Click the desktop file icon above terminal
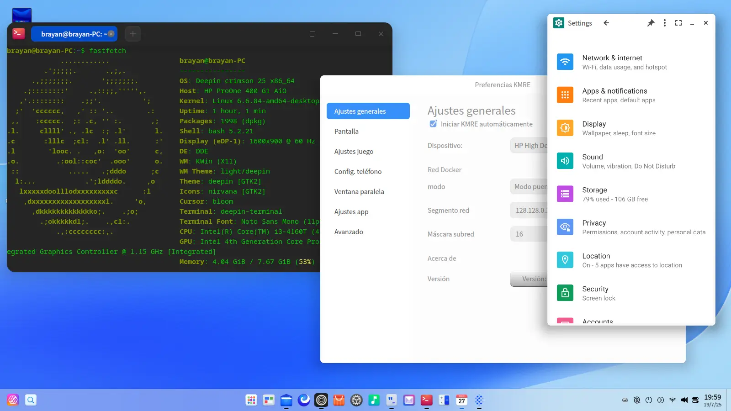 pyautogui.click(x=22, y=15)
